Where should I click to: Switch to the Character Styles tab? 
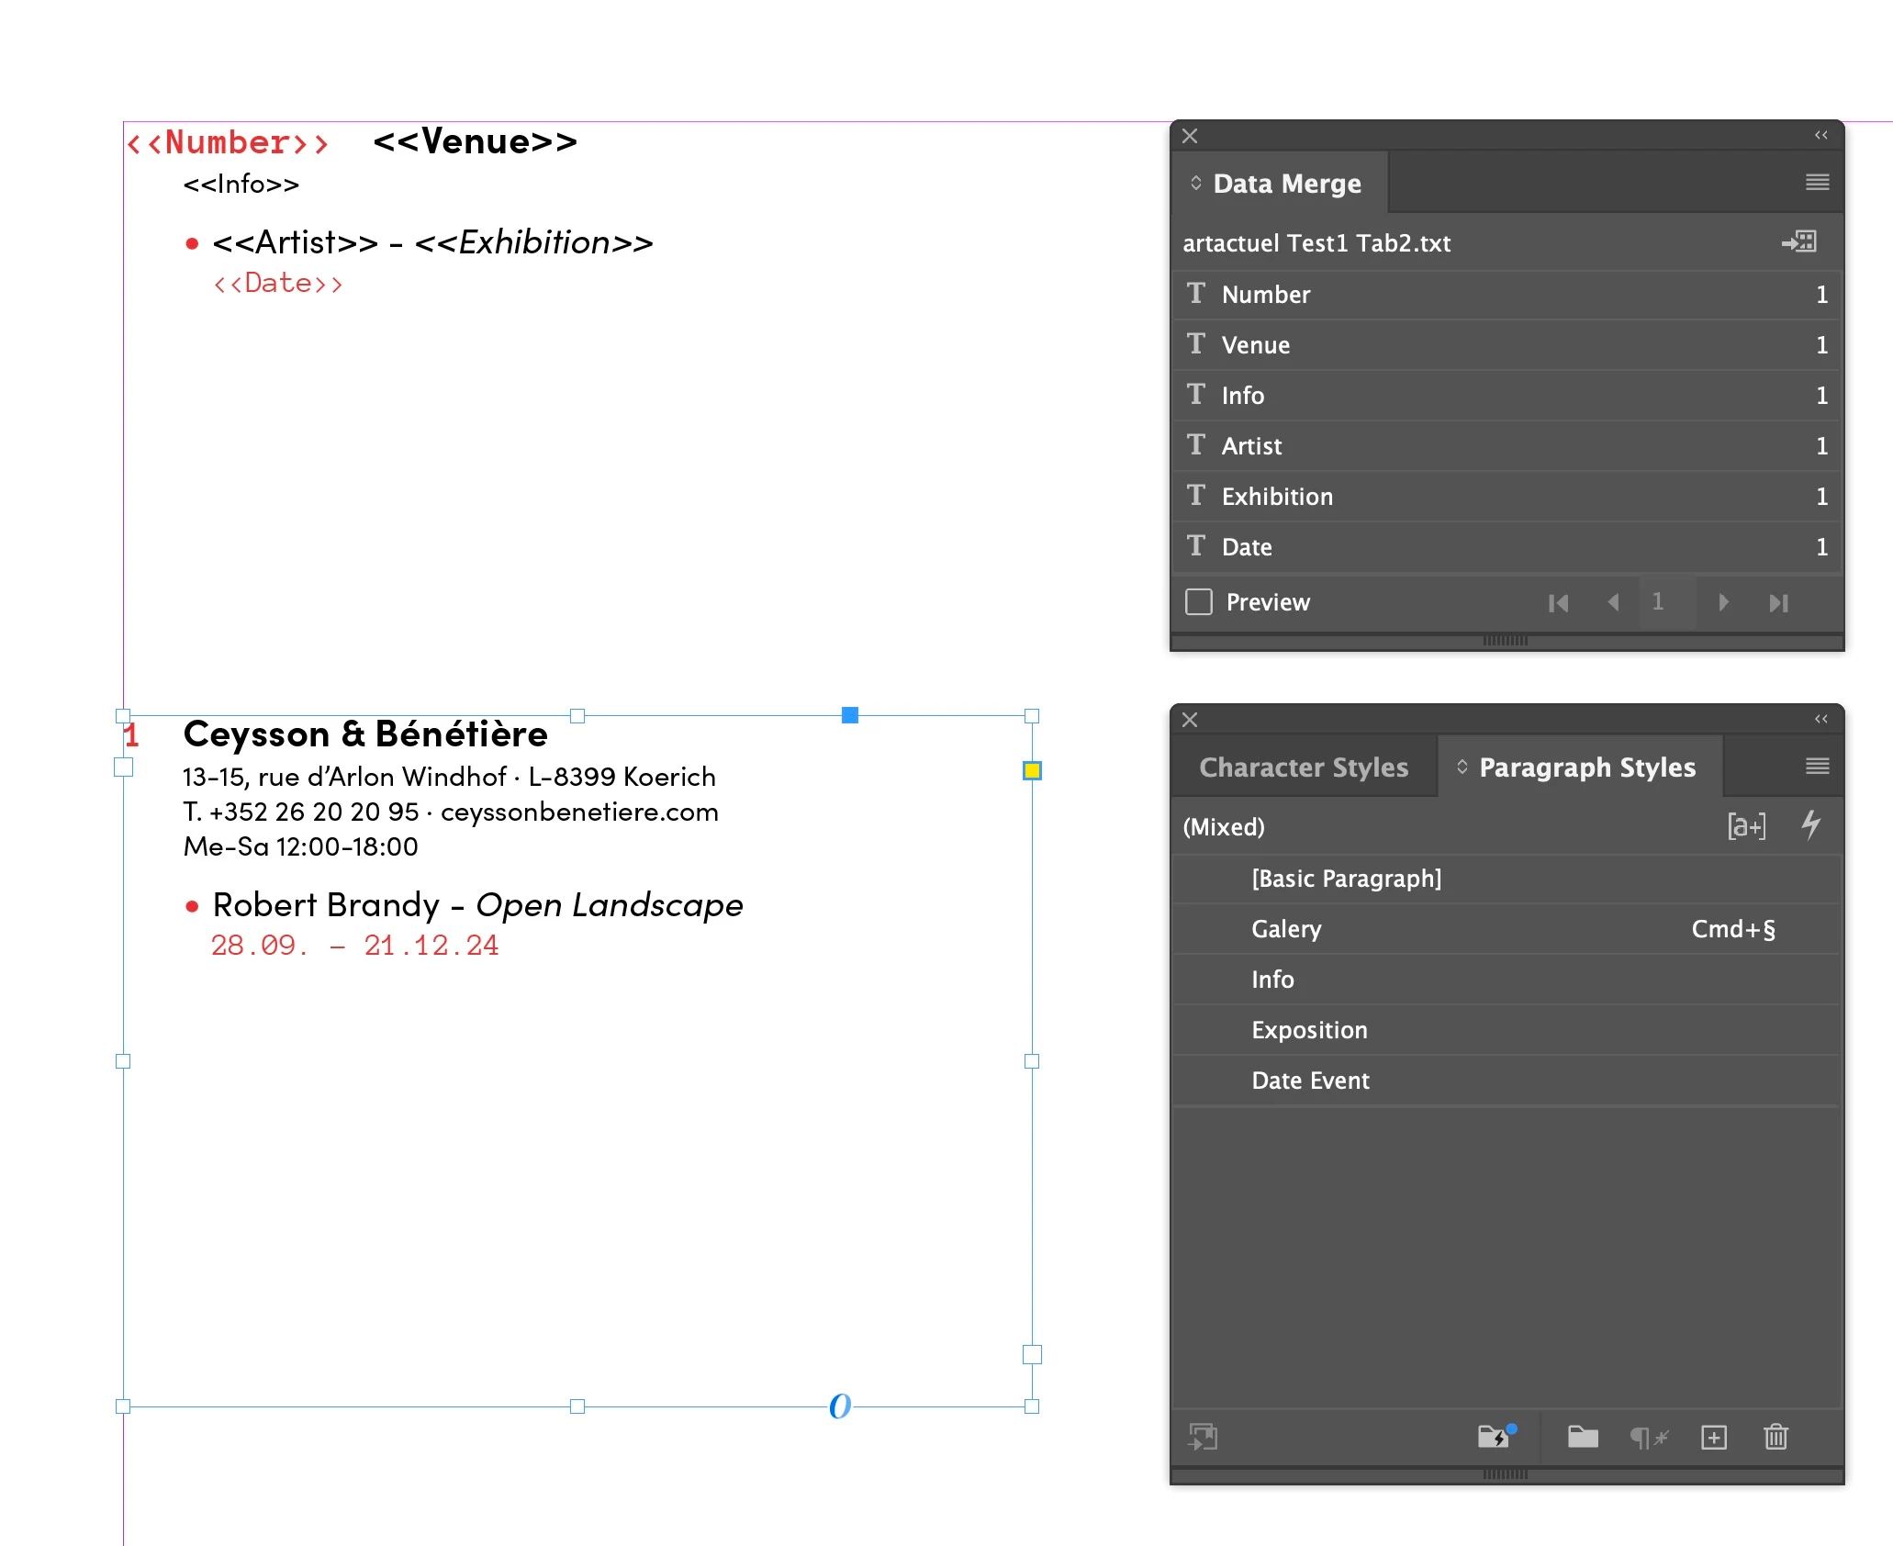(1303, 767)
